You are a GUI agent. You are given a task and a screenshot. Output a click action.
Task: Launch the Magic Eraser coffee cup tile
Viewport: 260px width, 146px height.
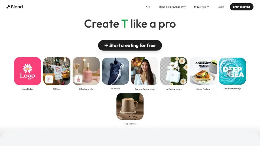[x=130, y=107]
